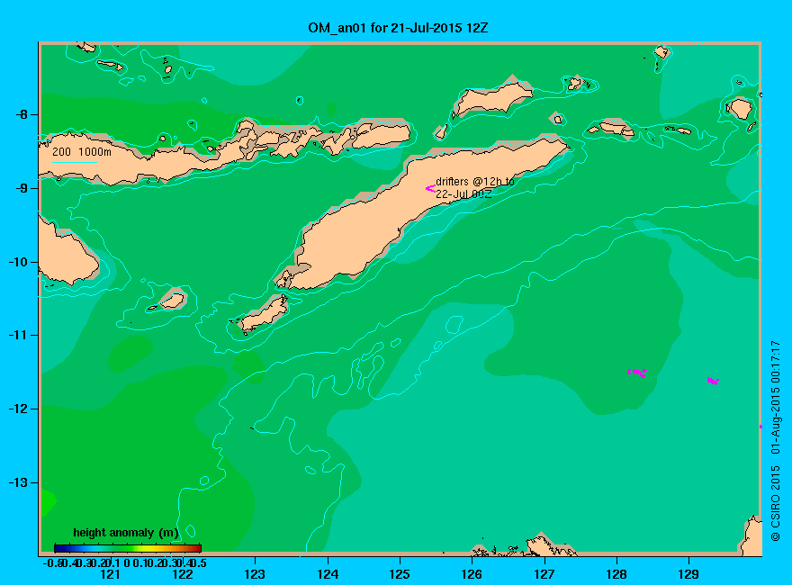The width and height of the screenshot is (792, 585).
Task: Click the latitude label -13
Action: click(x=18, y=482)
